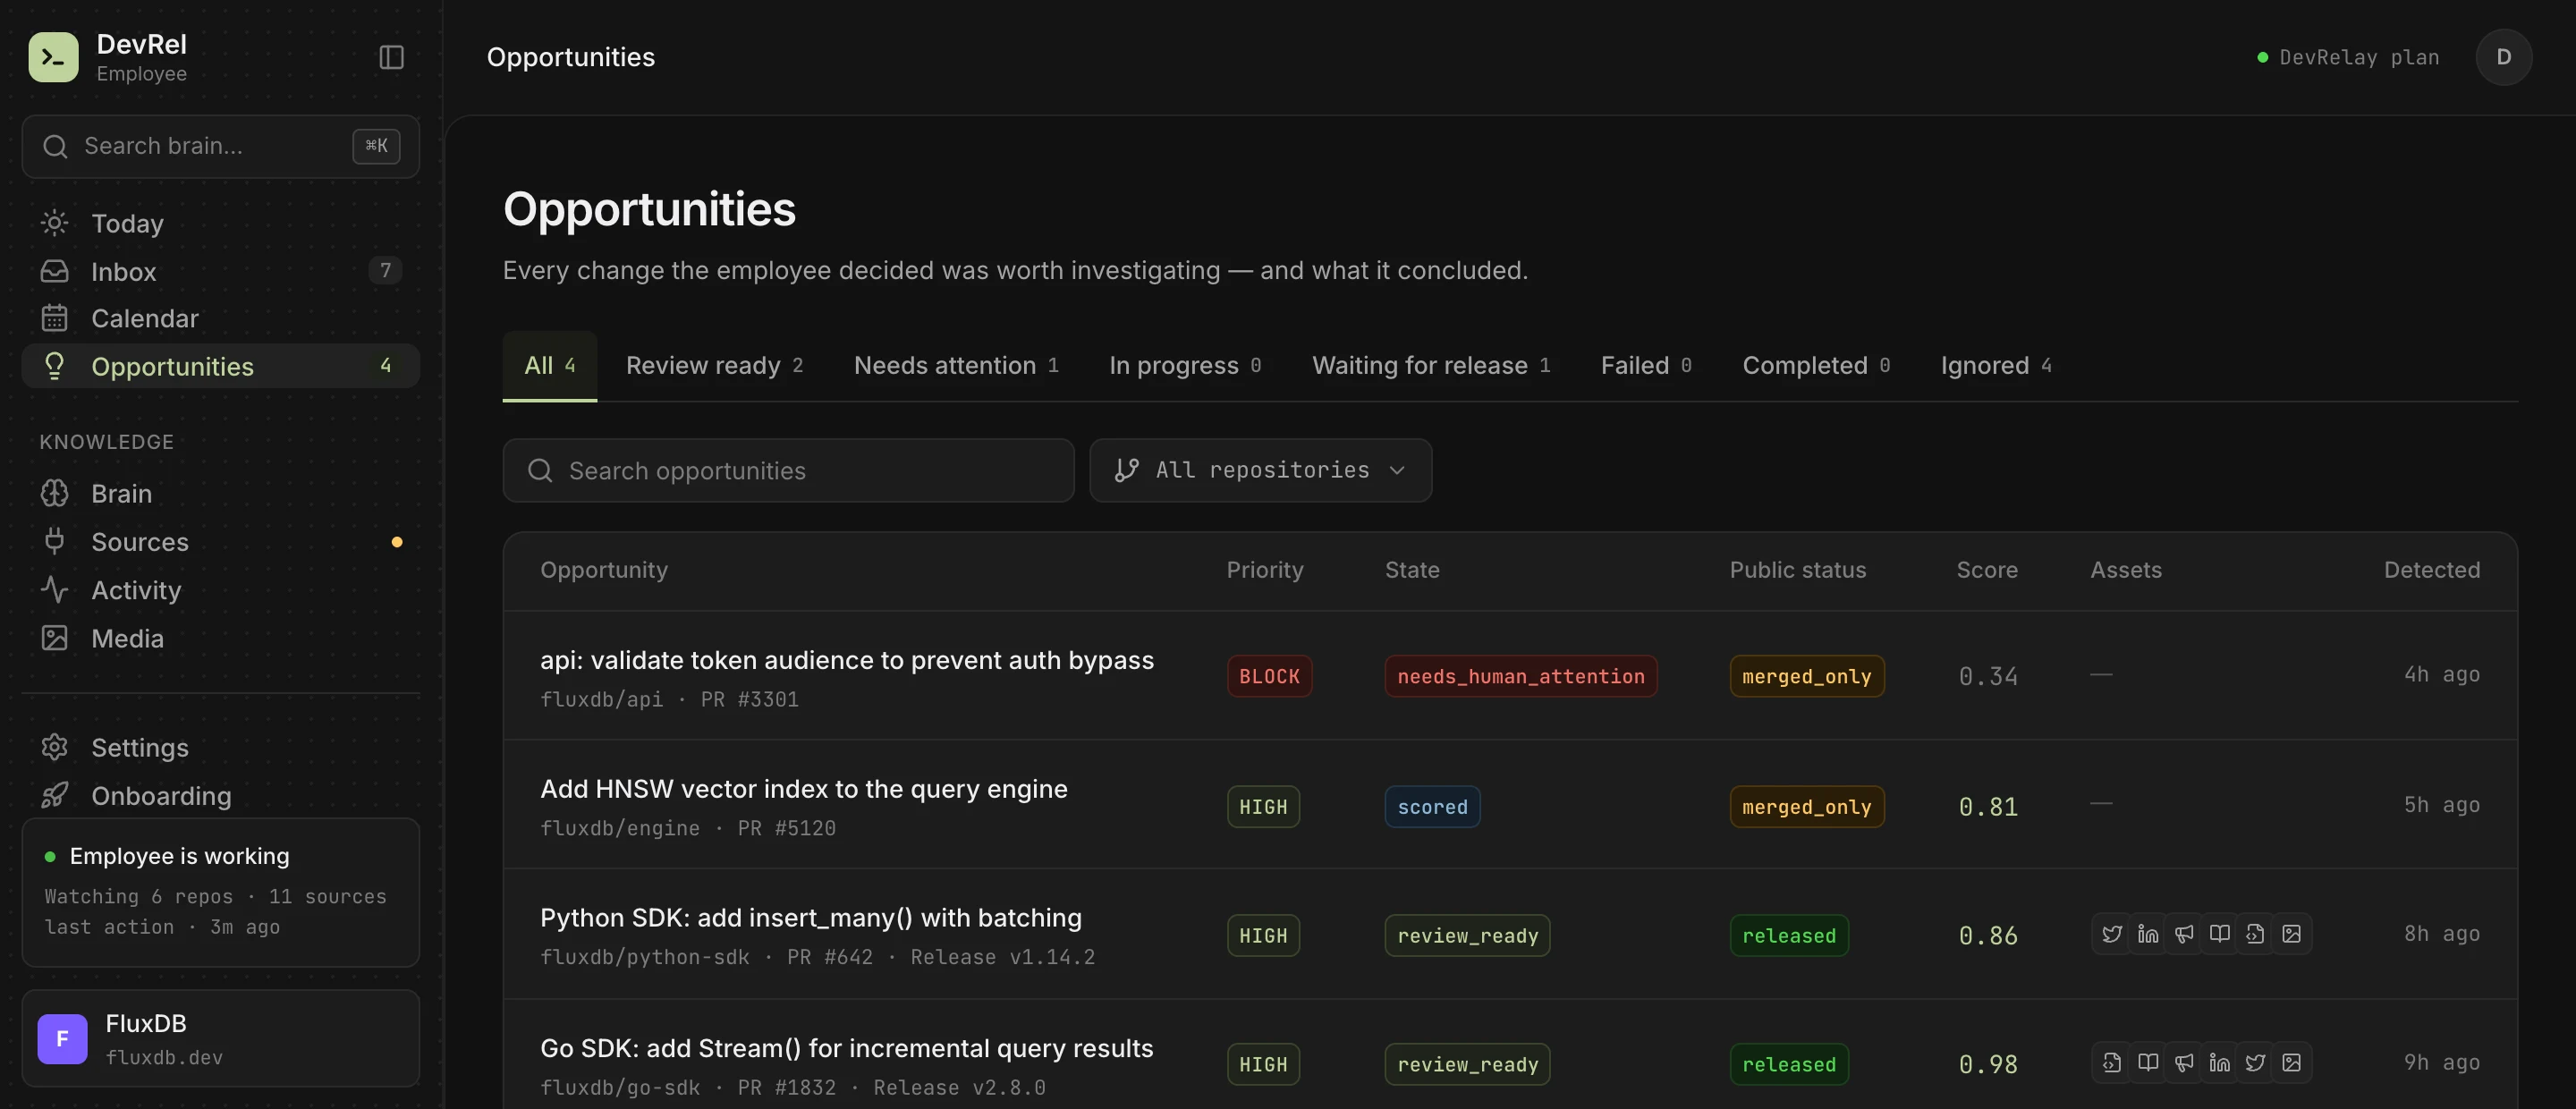This screenshot has height=1109, width=2576.
Task: Open code file asset in the Python SDK row
Action: click(x=2255, y=934)
